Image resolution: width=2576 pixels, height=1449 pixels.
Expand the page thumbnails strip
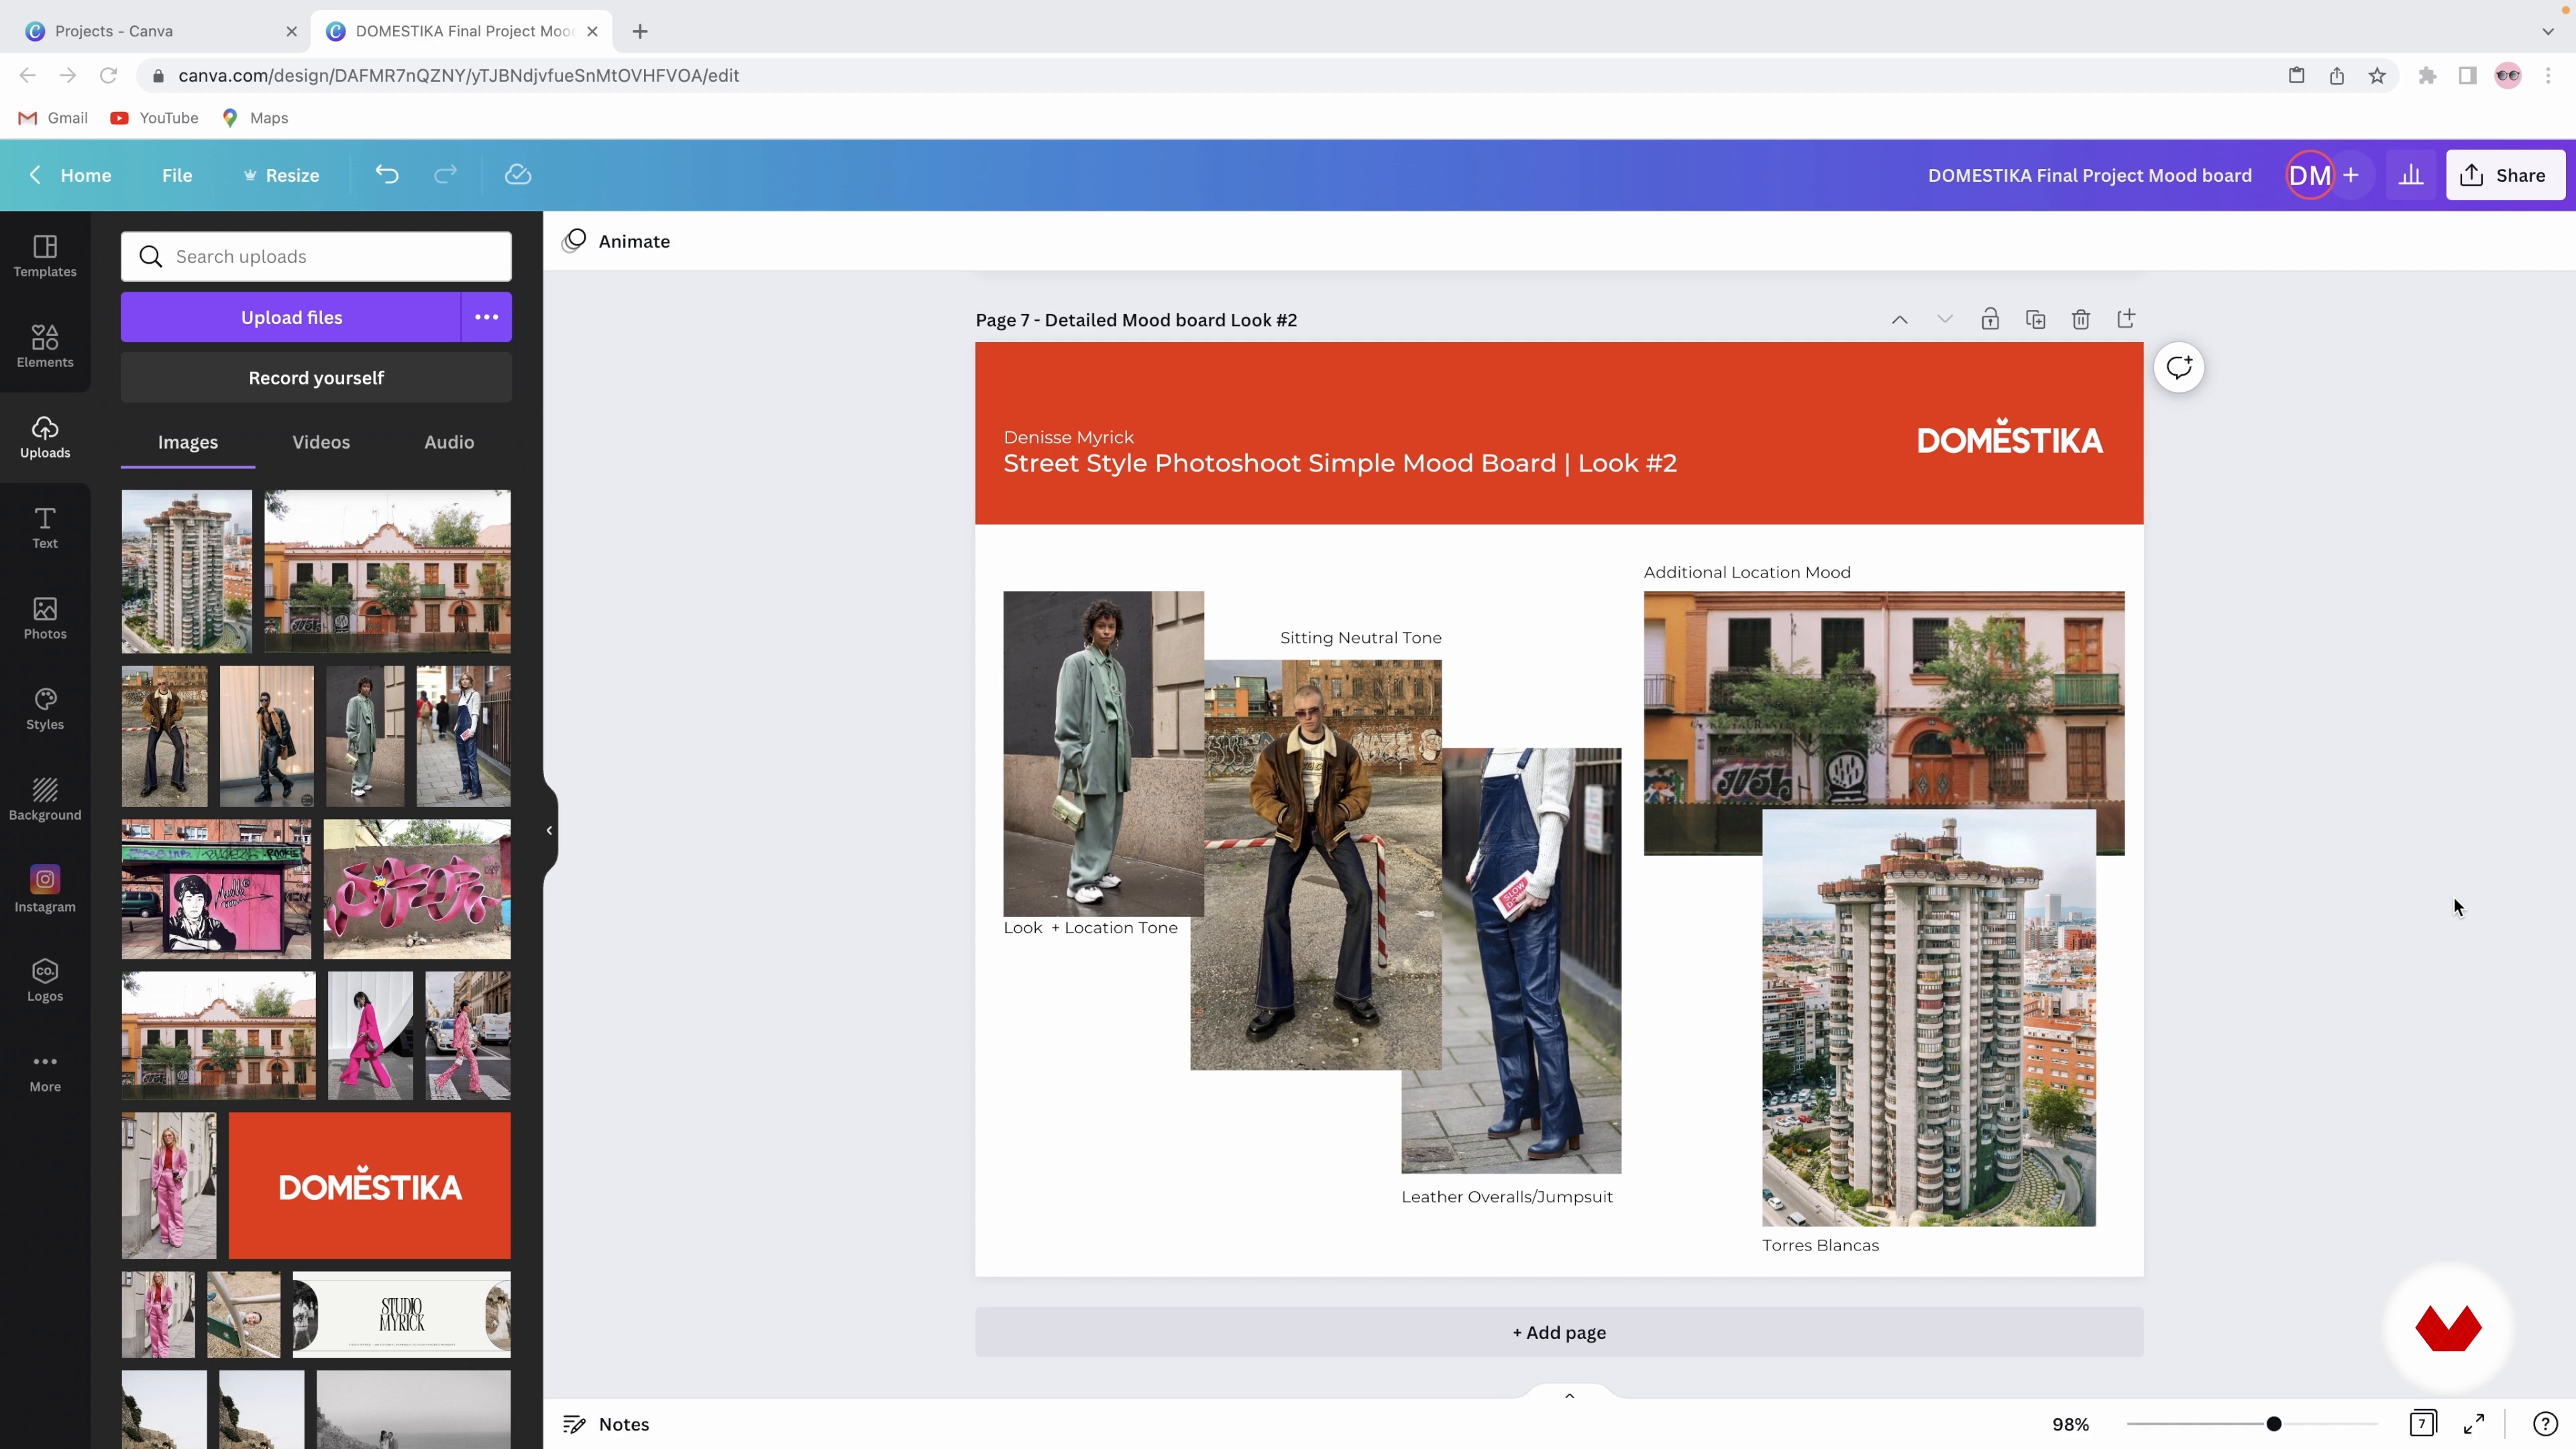click(x=1569, y=1396)
